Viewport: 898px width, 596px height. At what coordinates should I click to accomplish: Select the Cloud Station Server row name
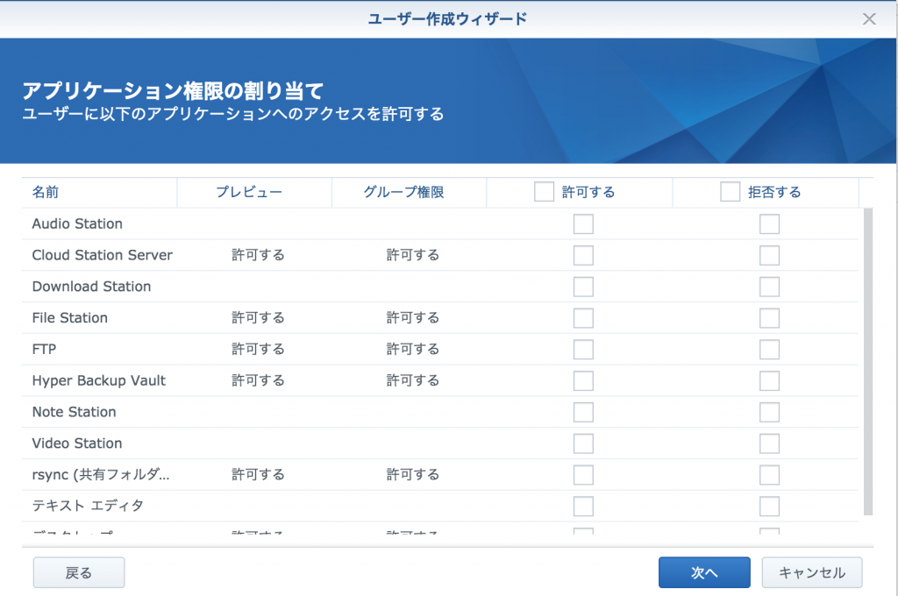102,255
